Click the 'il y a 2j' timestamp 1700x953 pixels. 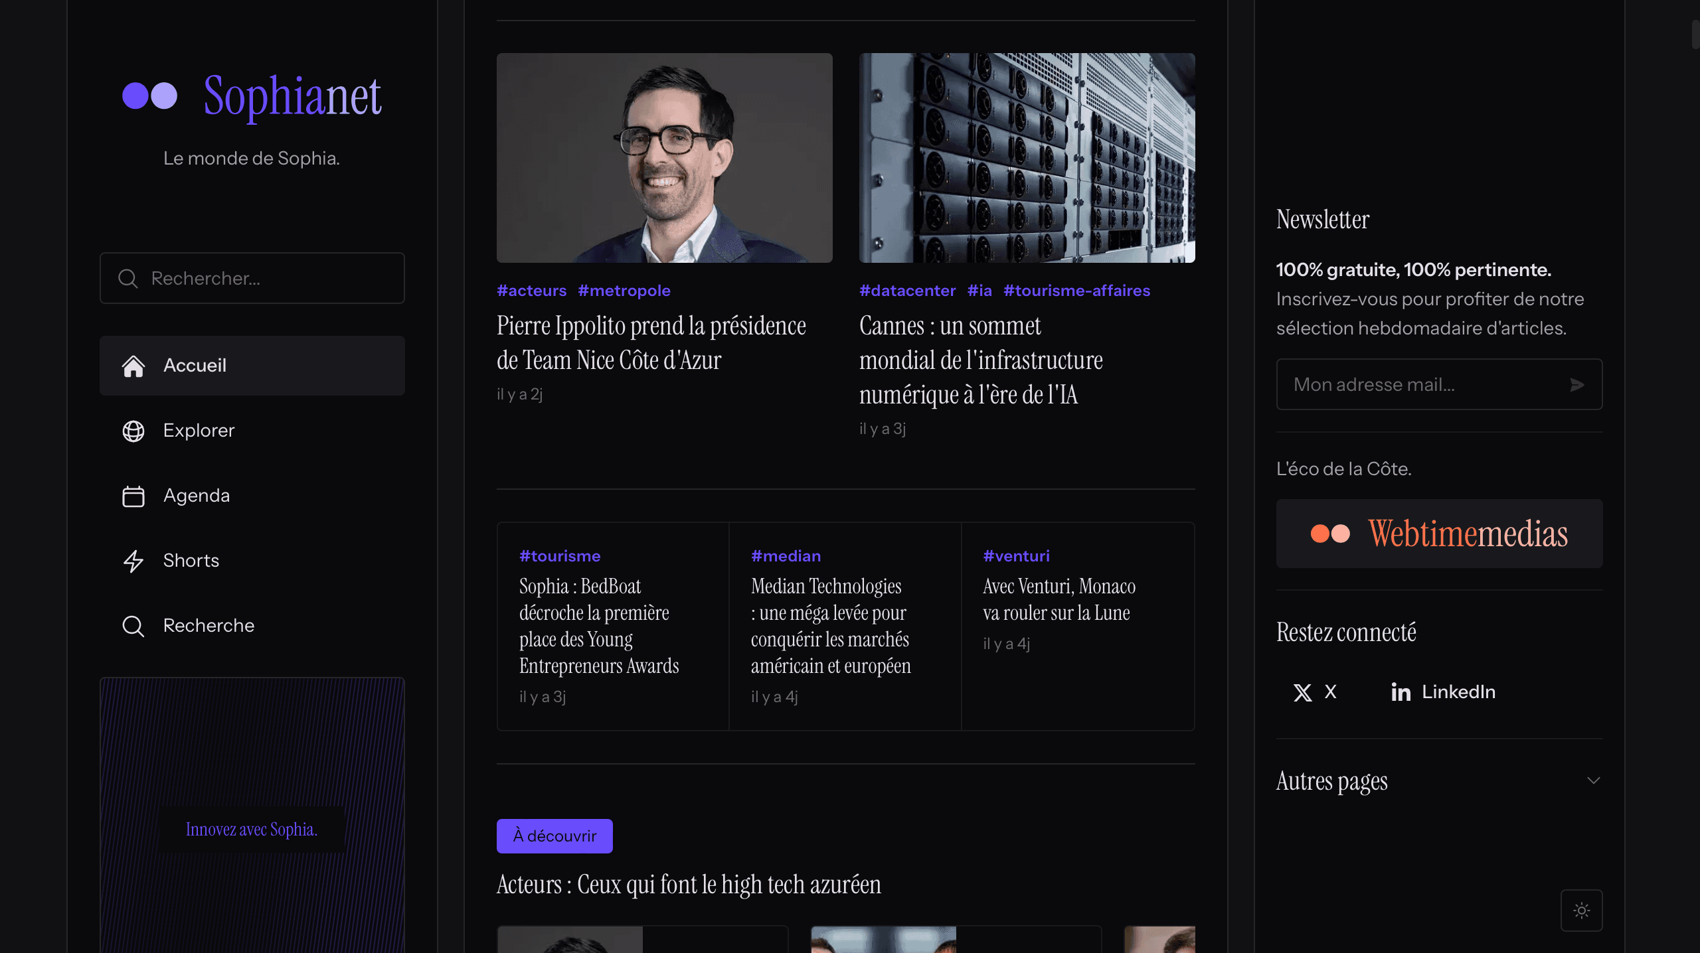[x=520, y=394]
